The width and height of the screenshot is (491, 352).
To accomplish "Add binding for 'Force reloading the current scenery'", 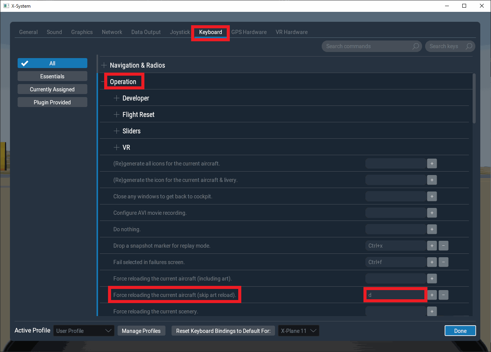I will [432, 311].
